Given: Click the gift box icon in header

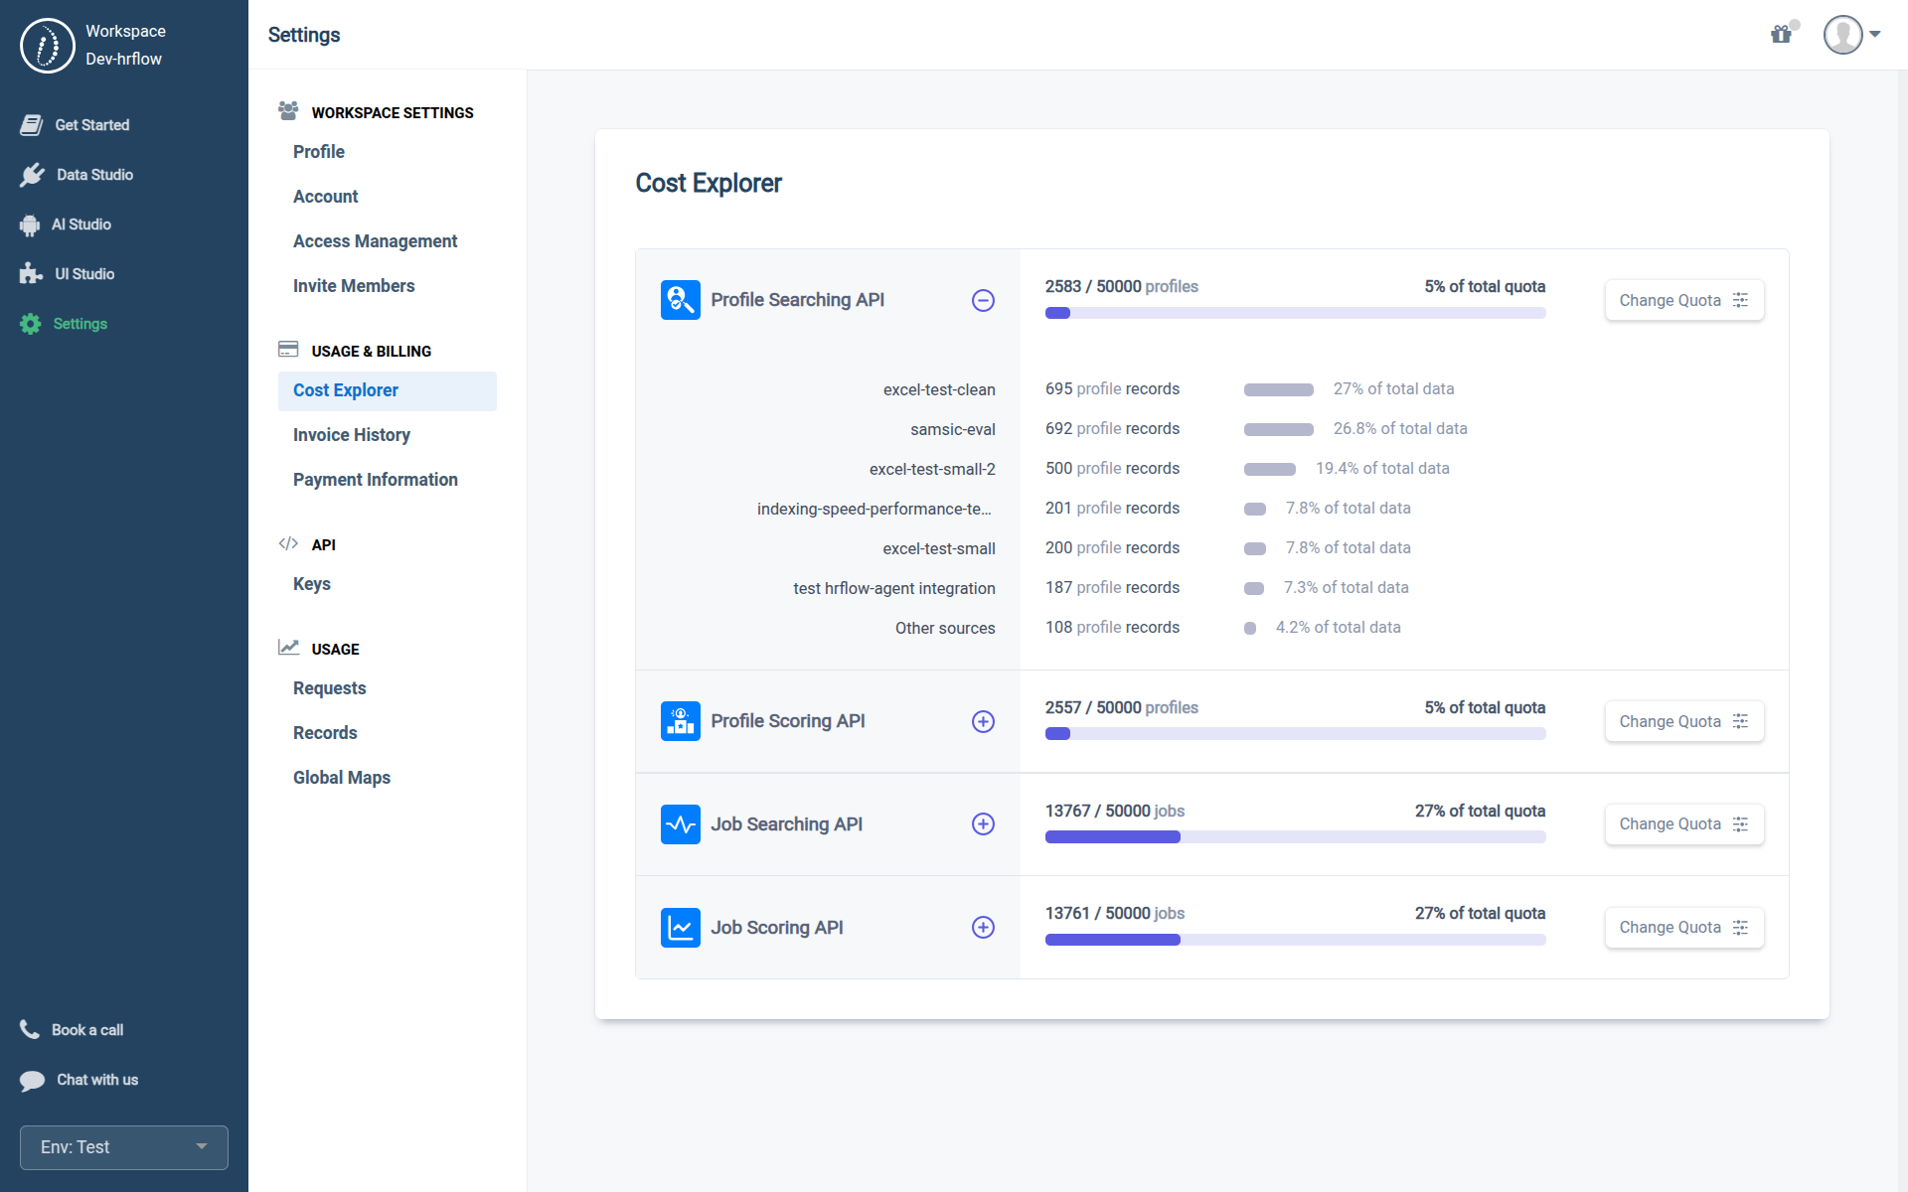Looking at the screenshot, I should (1781, 35).
